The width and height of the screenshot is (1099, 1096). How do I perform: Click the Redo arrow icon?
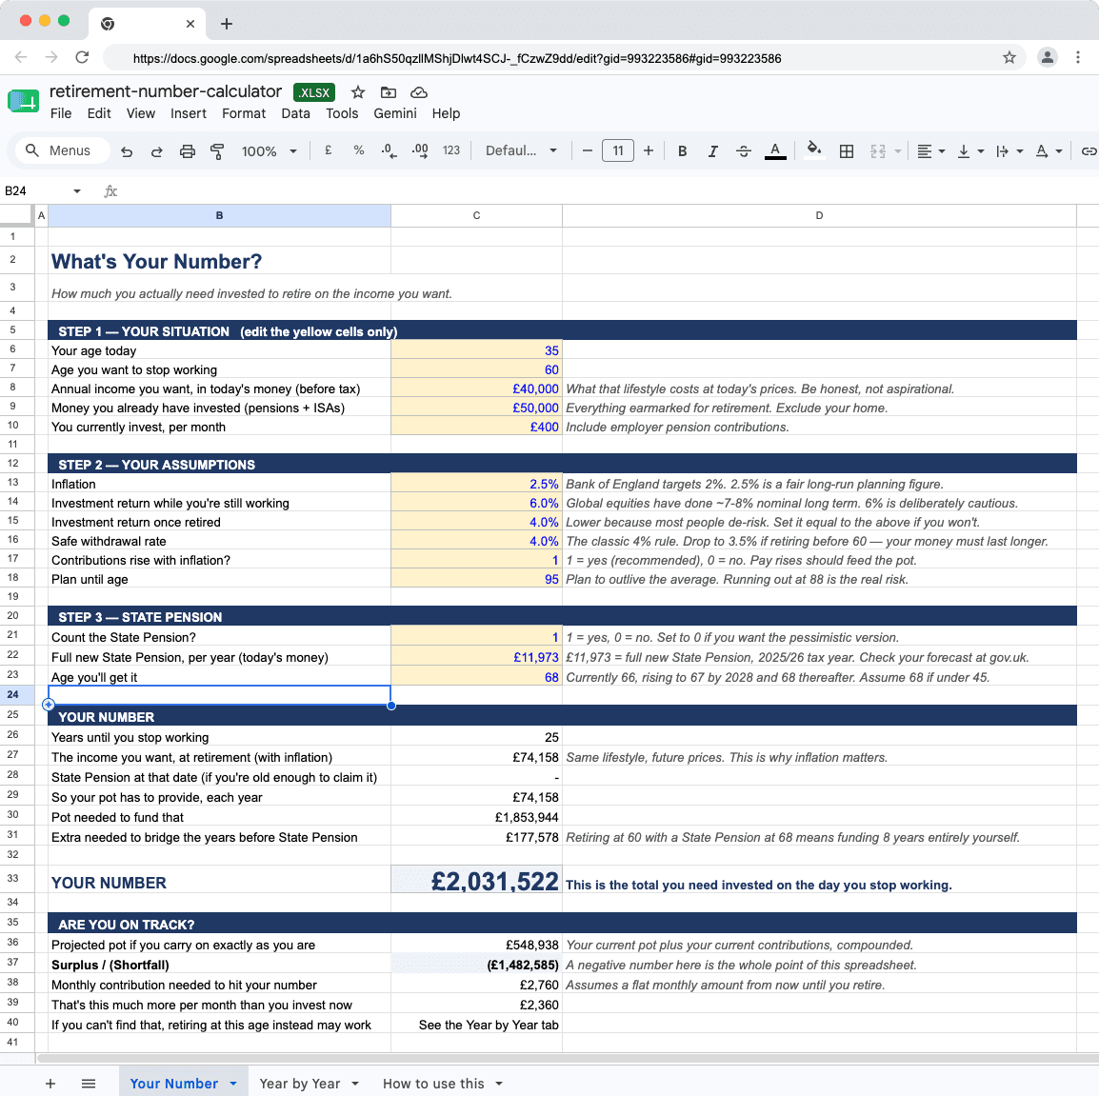point(157,150)
